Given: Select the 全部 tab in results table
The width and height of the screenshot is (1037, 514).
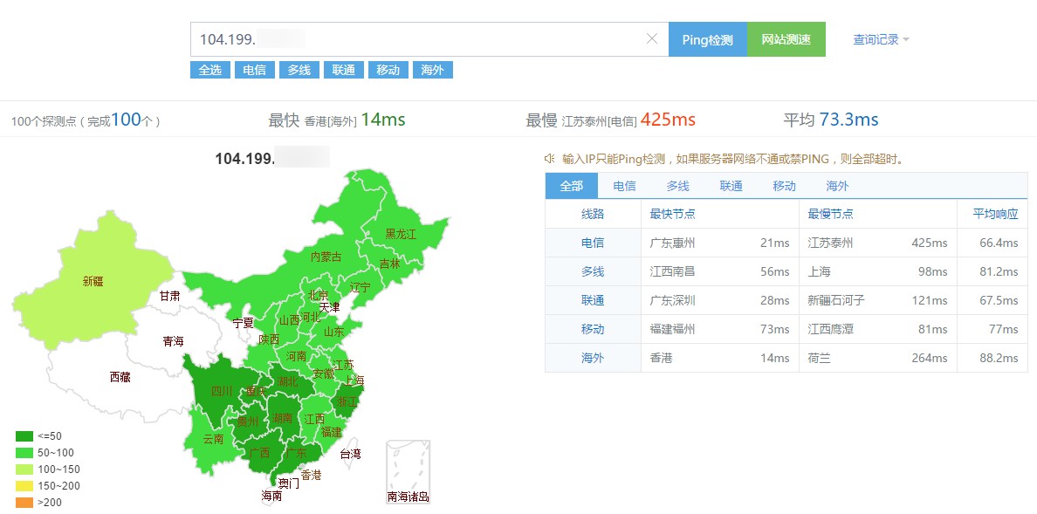Looking at the screenshot, I should coord(572,186).
